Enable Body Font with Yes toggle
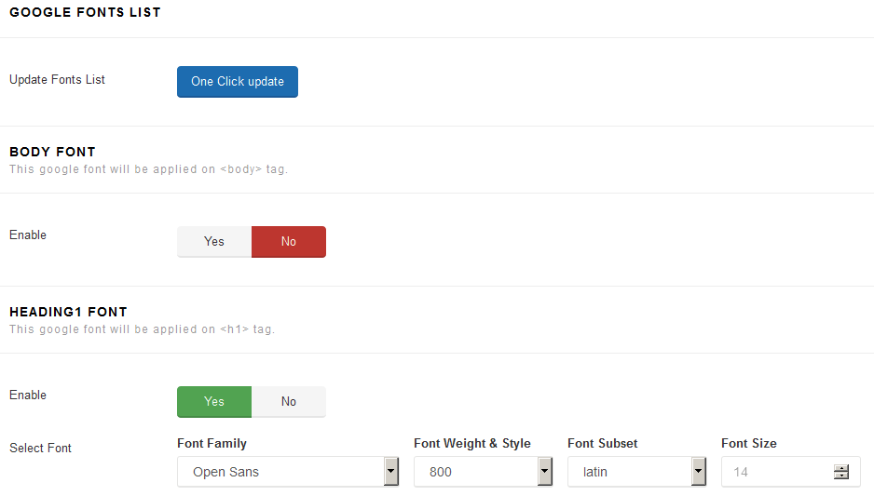Screen dimensions: 874x496 pyautogui.click(x=214, y=242)
